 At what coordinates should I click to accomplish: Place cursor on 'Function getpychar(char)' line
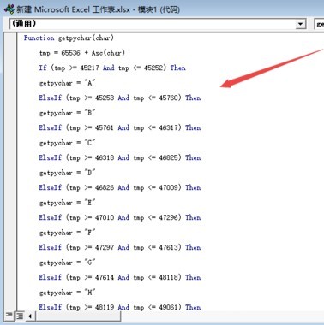69,38
